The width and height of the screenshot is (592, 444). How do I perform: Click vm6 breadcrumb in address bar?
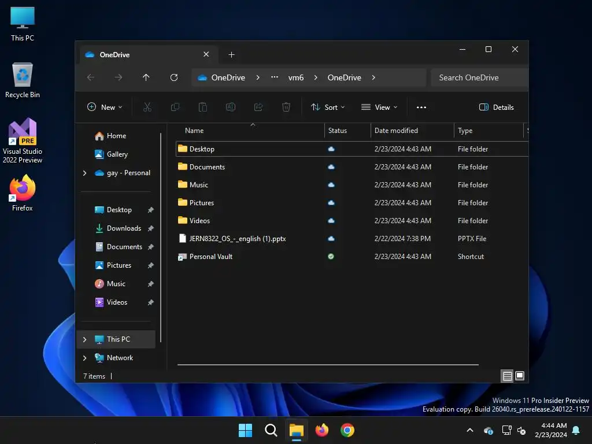pyautogui.click(x=296, y=77)
